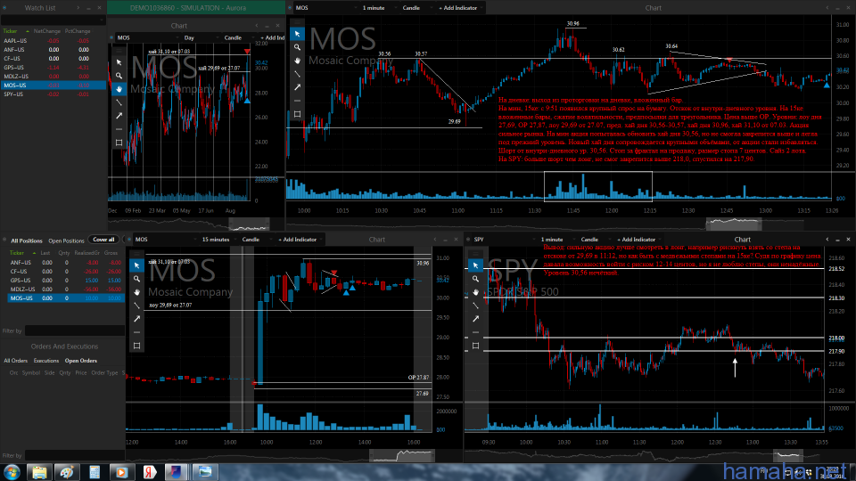The height and width of the screenshot is (481, 856).
Task: Select rectangle tool in SPY chart
Action: (475, 346)
